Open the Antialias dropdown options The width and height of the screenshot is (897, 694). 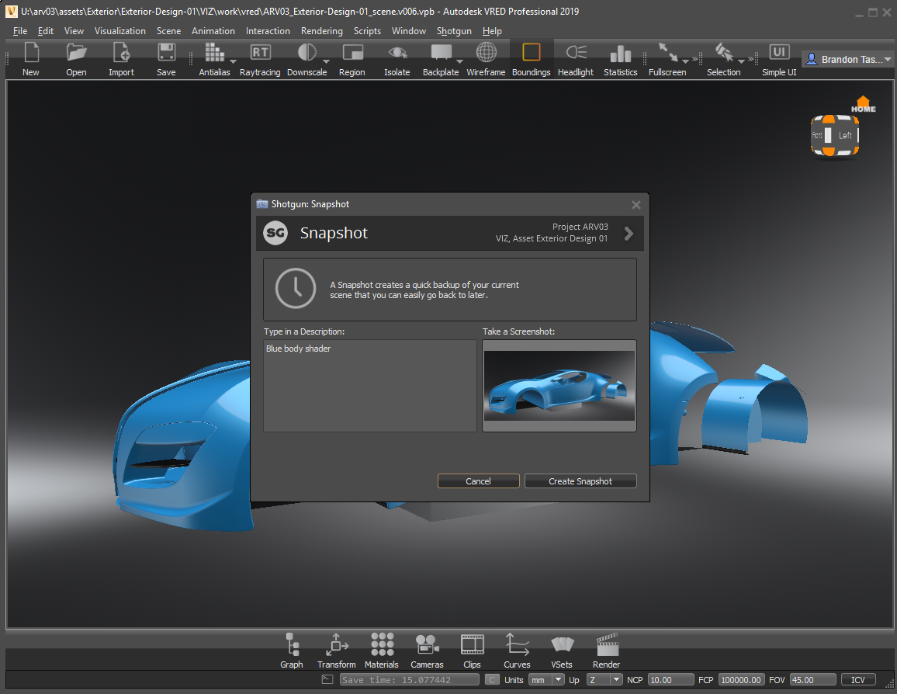[x=231, y=62]
